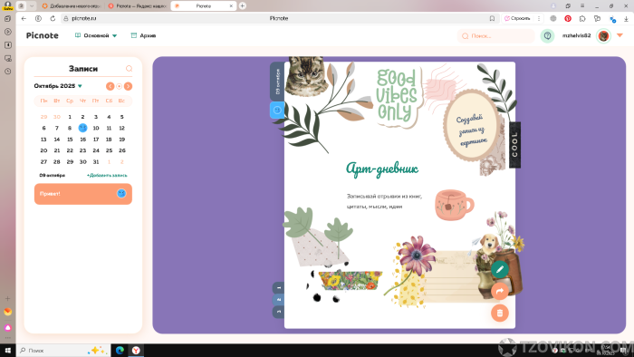Open the user avatar profile

604,36
